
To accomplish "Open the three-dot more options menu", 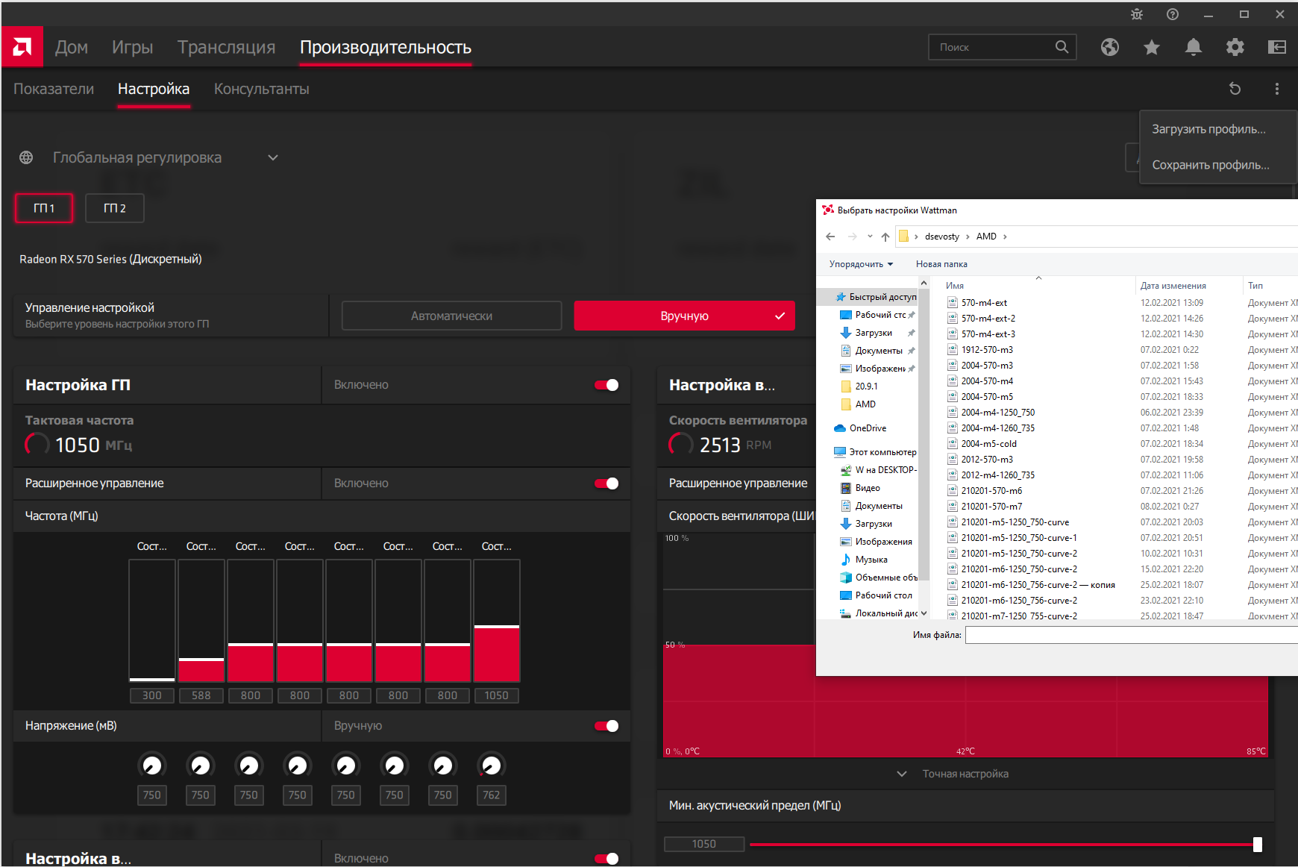I will [x=1277, y=89].
